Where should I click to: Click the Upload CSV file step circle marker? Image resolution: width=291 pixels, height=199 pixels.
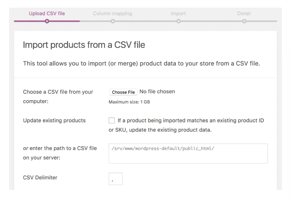coord(47,21)
